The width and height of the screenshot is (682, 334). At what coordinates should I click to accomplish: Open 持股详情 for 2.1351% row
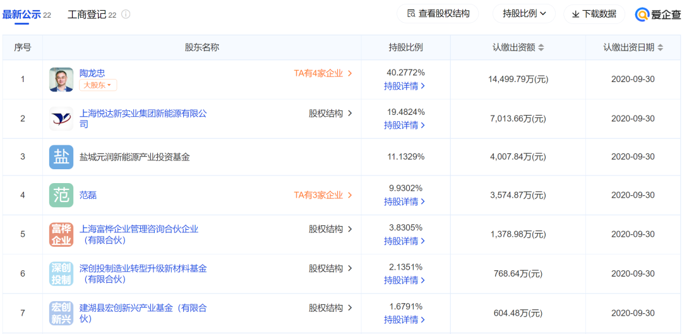click(x=405, y=280)
